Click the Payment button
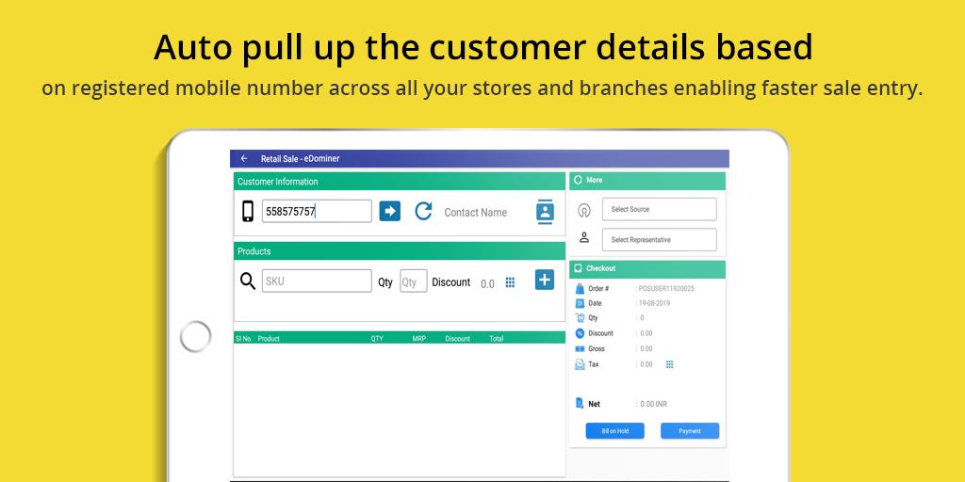The height and width of the screenshot is (482, 965). point(689,431)
